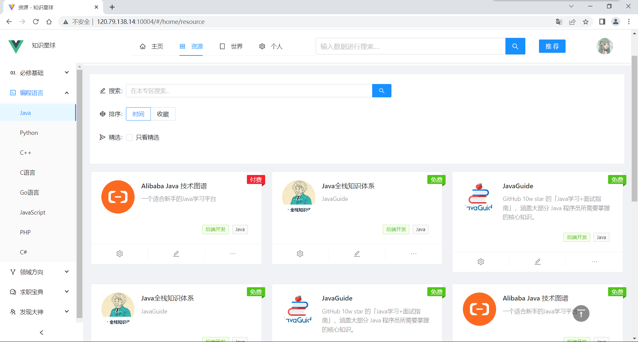
Task: Sort resources by 时间
Action: 138,114
